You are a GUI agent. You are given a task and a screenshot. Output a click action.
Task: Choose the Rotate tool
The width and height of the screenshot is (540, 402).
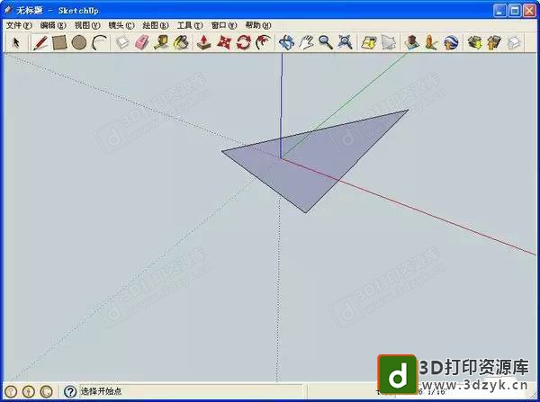[243, 42]
